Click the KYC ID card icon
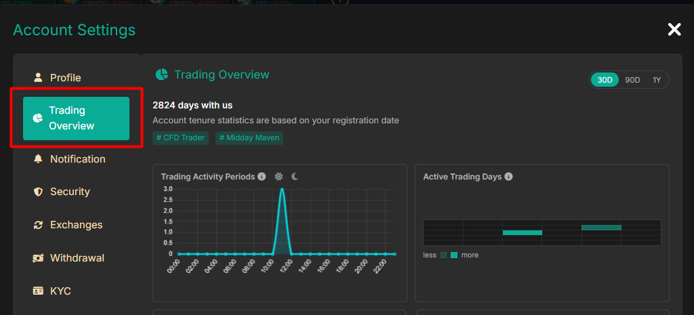Viewport: 694px width, 315px height. [38, 291]
